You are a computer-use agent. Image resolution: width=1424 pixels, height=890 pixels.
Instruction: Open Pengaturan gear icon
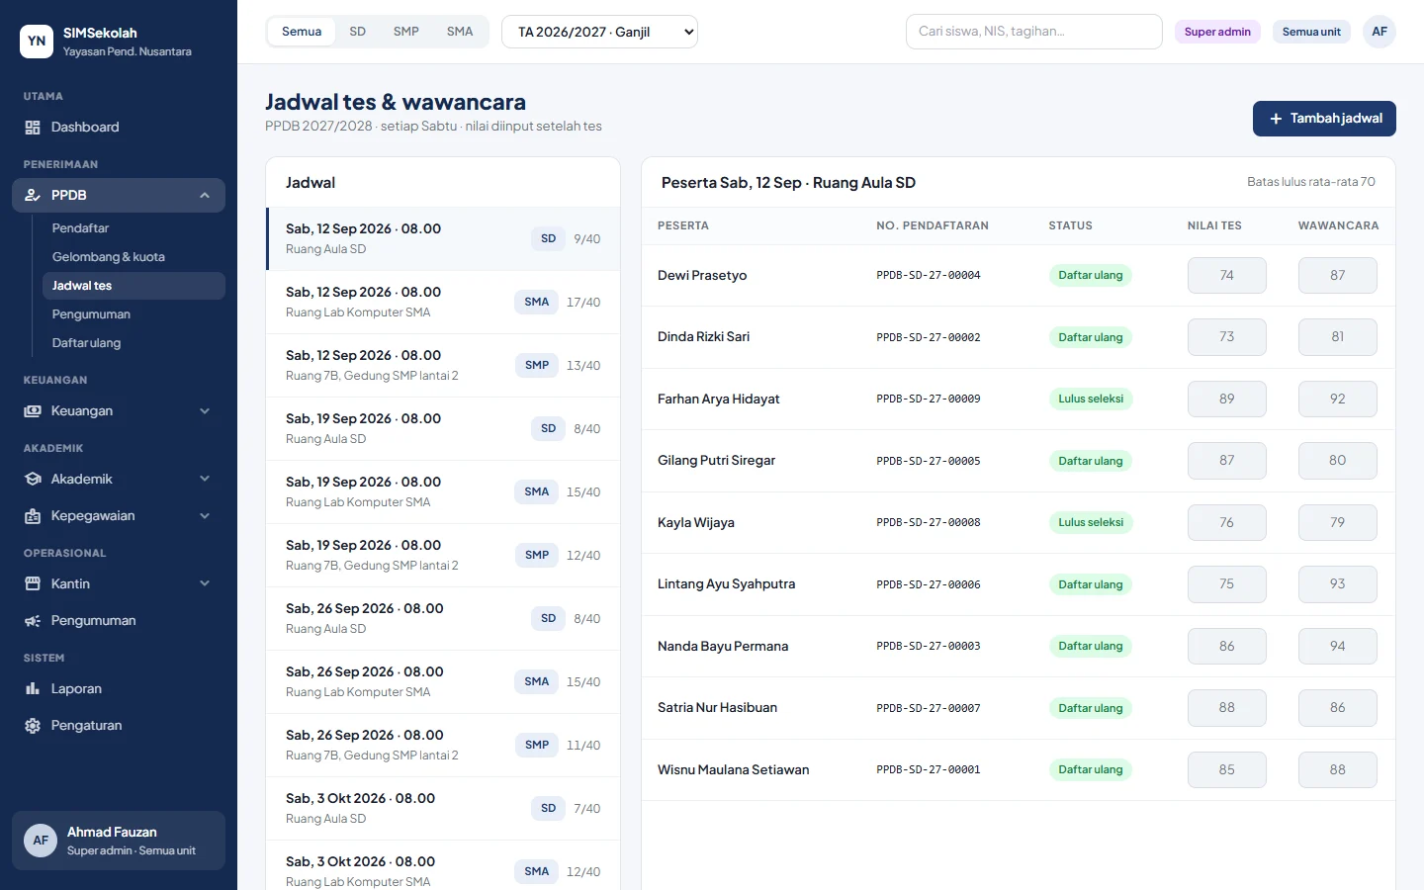pos(33,726)
